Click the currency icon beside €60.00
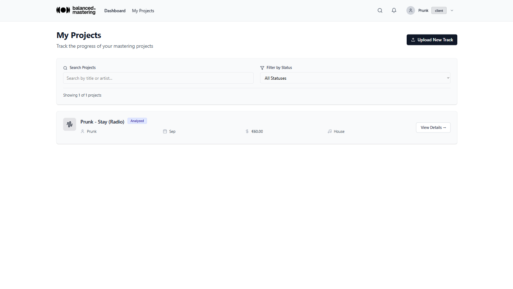Image resolution: width=513 pixels, height=289 pixels. click(x=247, y=131)
